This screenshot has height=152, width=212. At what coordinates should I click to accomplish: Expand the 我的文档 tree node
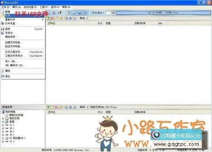(x=3, y=118)
